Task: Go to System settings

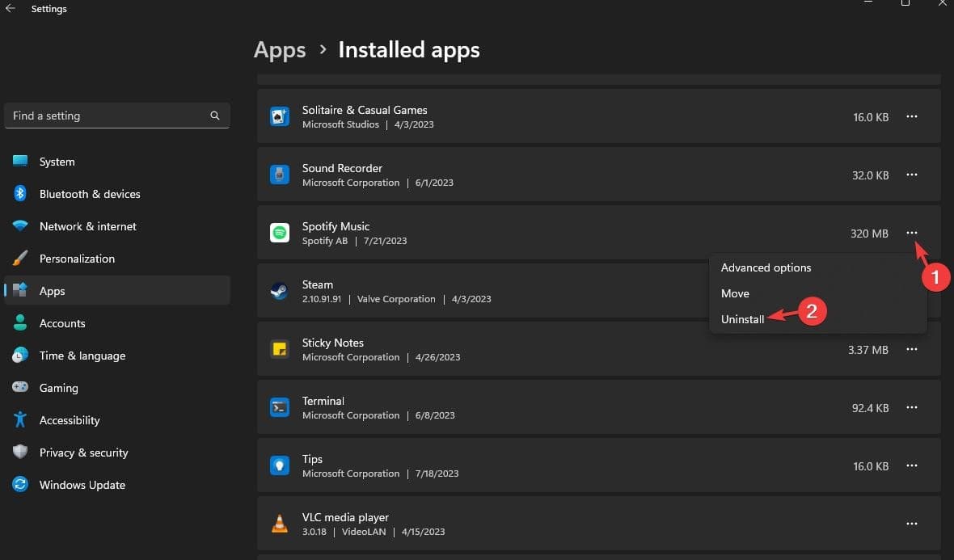Action: click(57, 162)
